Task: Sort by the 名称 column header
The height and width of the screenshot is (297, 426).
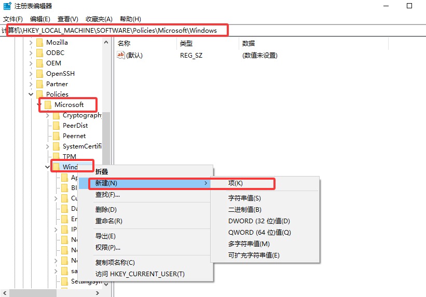Action: pyautogui.click(x=146, y=44)
